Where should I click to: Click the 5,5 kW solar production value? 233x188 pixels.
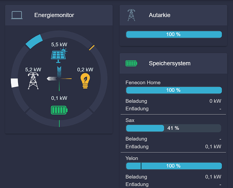[59, 44]
